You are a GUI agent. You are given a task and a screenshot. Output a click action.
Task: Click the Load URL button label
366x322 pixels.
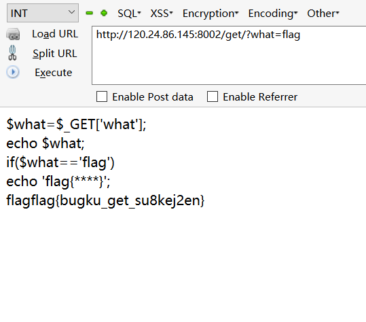(55, 34)
